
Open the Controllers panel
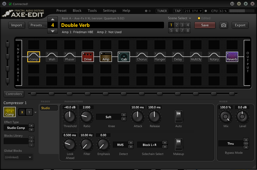[x=14, y=94]
